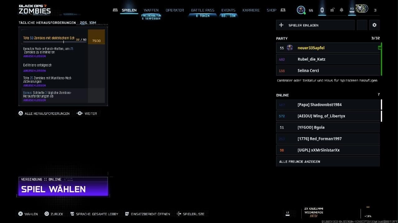Select party member Rubel_die_Katz
This screenshot has width=398, height=223.
pyautogui.click(x=328, y=59)
